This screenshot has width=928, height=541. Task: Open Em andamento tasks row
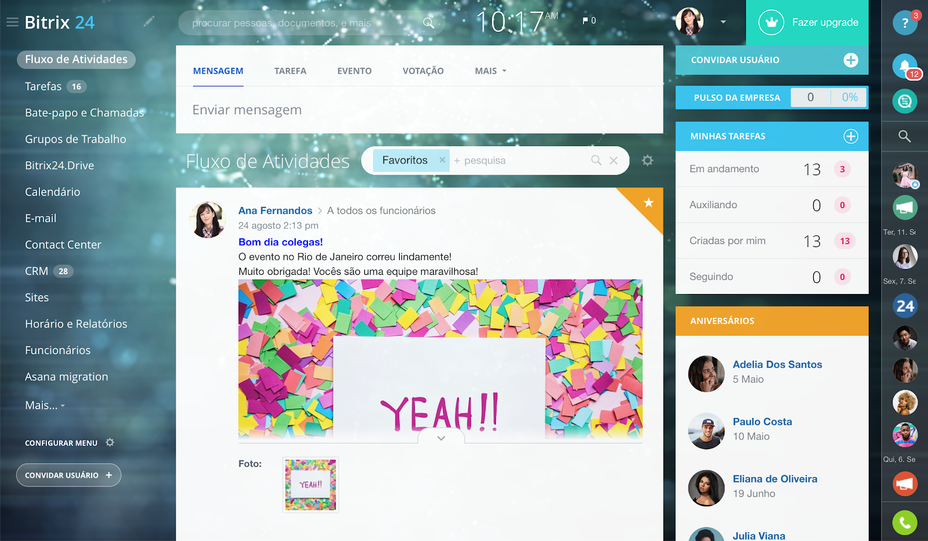point(772,169)
